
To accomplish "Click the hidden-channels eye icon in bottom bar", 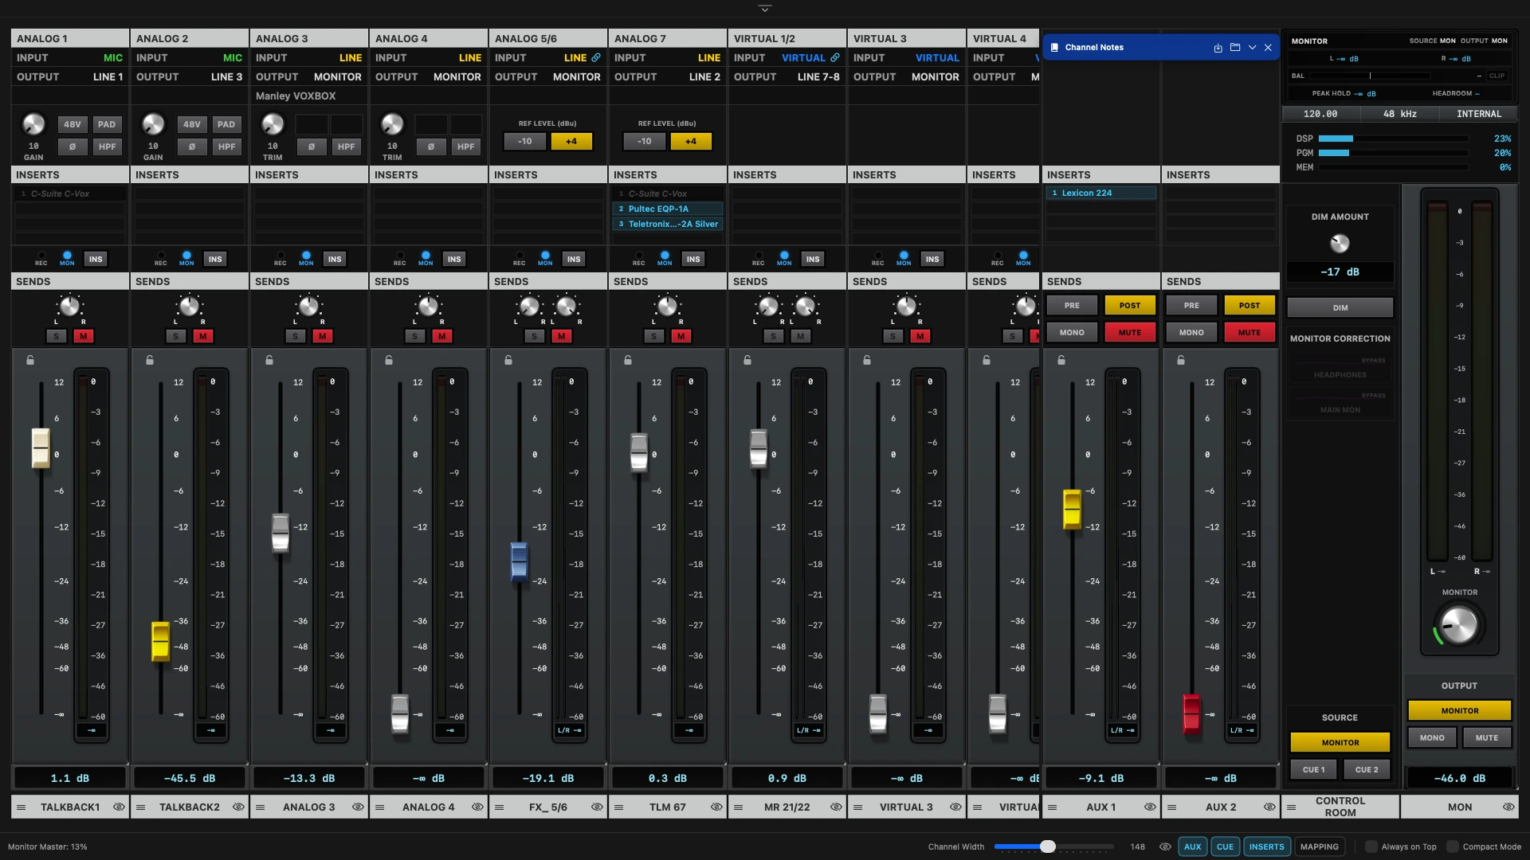I will tap(1165, 846).
